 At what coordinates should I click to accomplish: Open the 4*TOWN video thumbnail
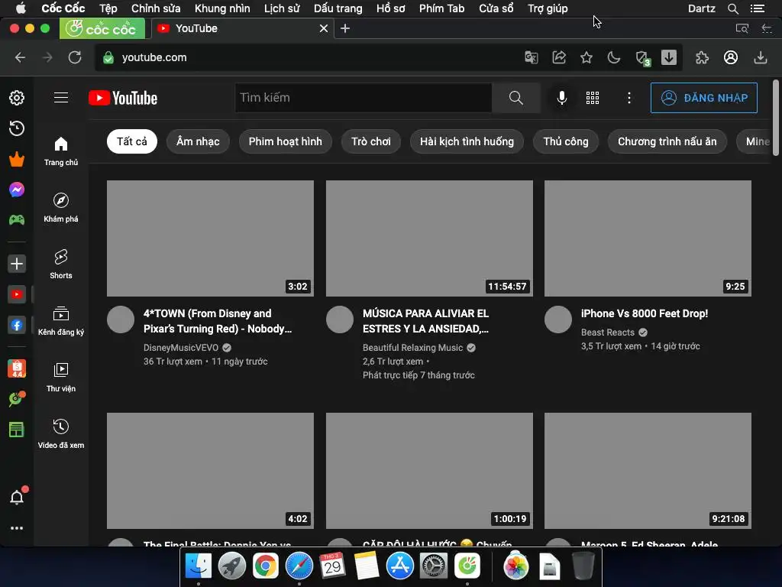pos(211,238)
